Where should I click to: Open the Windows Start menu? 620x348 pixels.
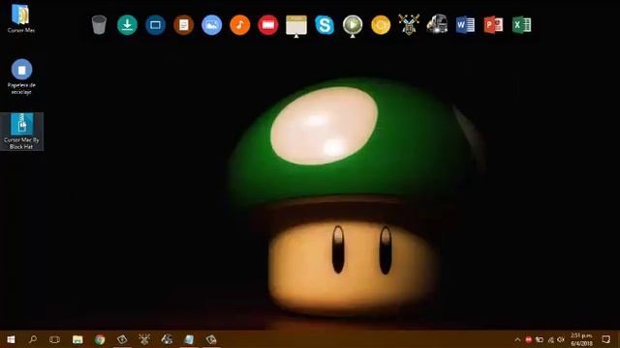tap(11, 339)
